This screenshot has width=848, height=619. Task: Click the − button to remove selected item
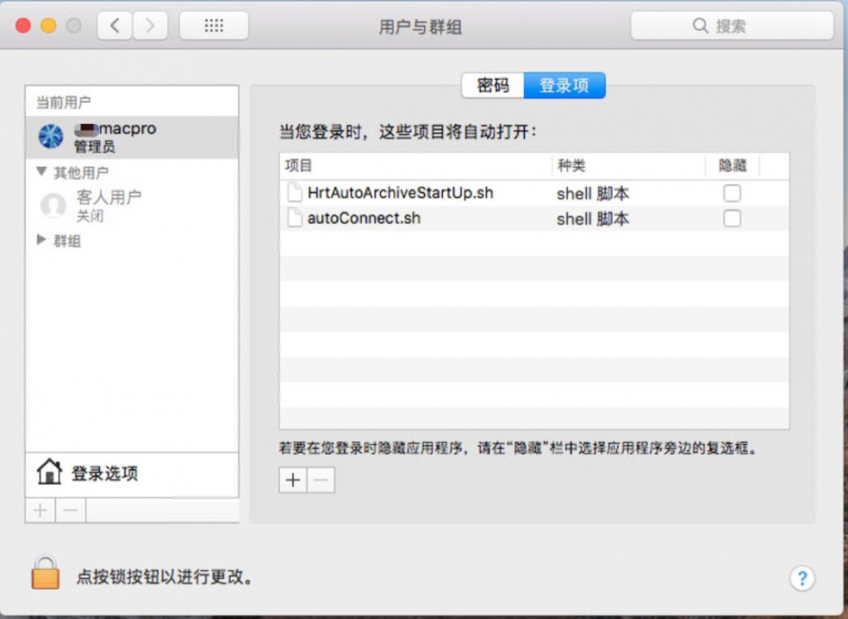pyautogui.click(x=320, y=480)
